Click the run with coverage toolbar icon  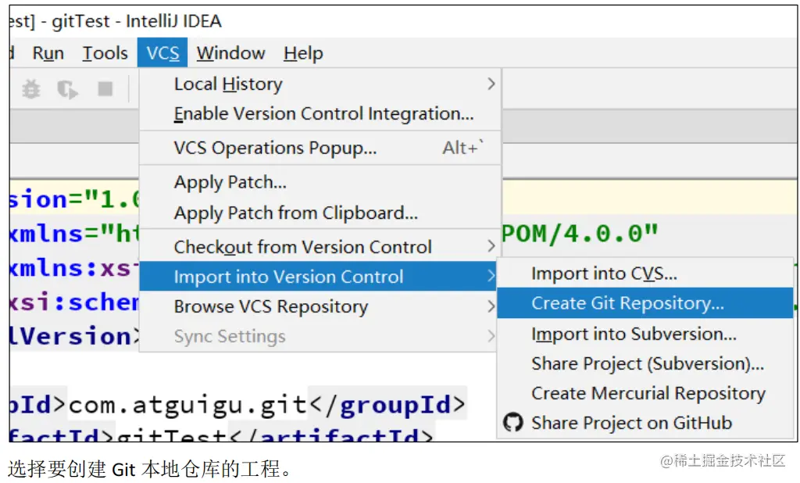(67, 89)
